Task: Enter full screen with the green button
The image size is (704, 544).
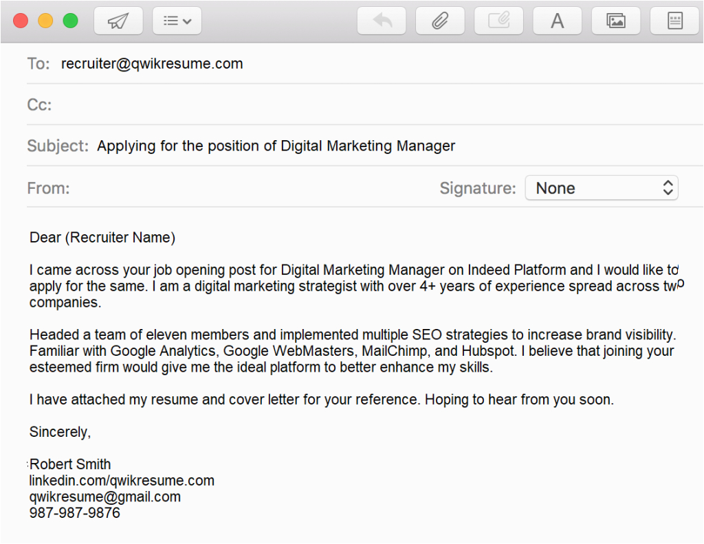Action: pyautogui.click(x=70, y=21)
